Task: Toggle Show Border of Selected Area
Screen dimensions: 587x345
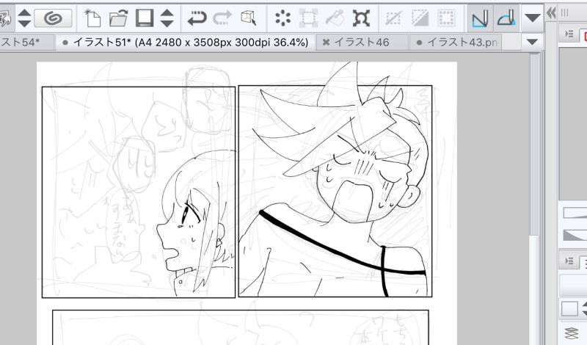Action: click(x=446, y=18)
